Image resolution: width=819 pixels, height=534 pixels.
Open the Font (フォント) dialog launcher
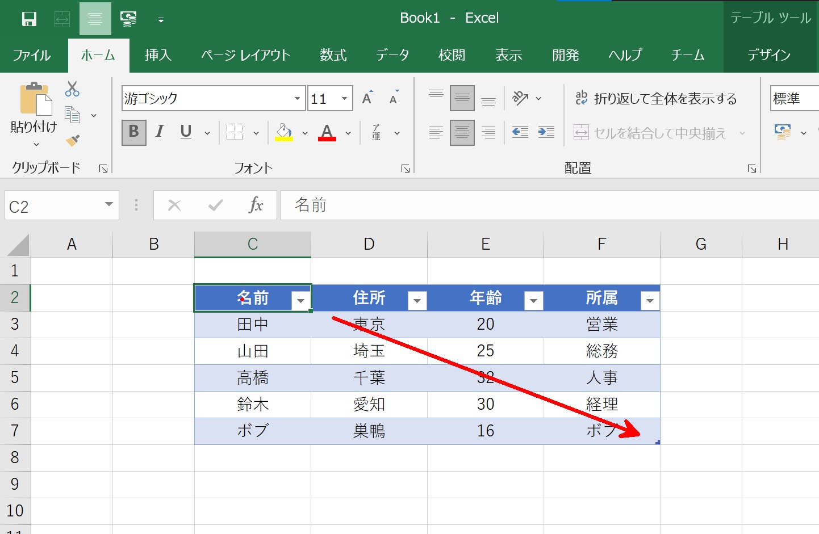pos(406,169)
